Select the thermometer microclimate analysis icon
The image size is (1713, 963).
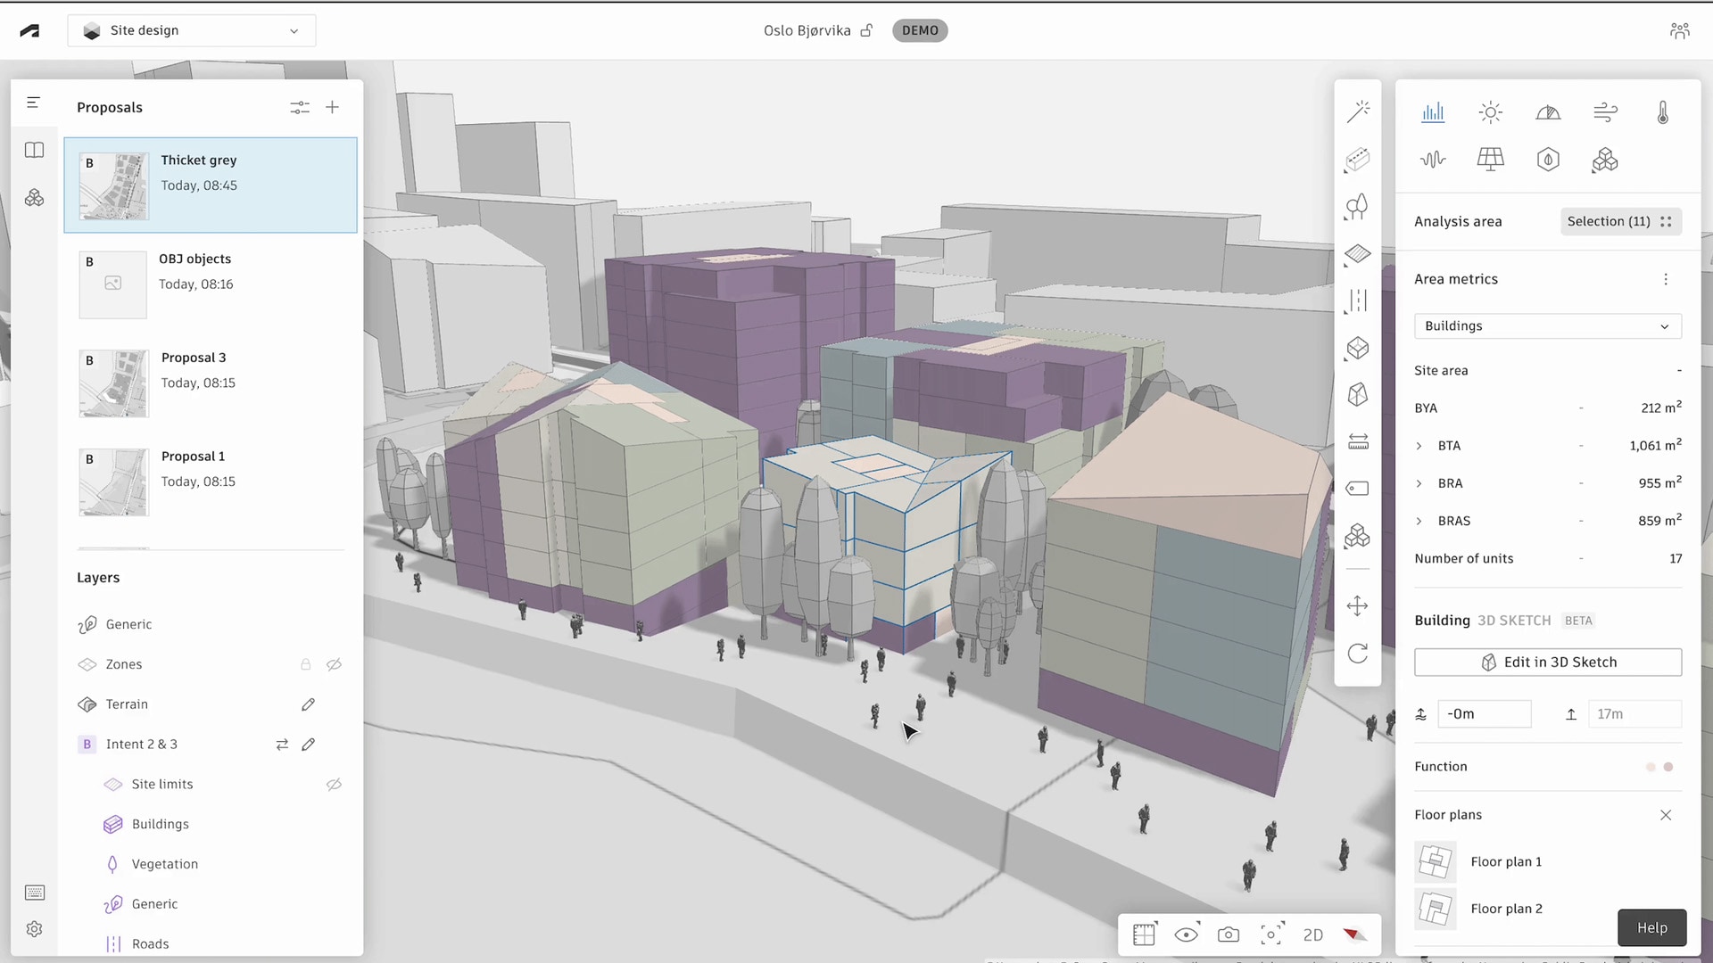[x=1662, y=112]
